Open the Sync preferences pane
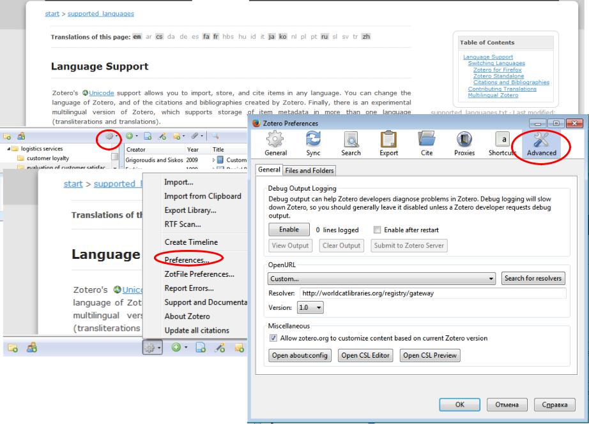The width and height of the screenshot is (589, 424). click(x=313, y=143)
